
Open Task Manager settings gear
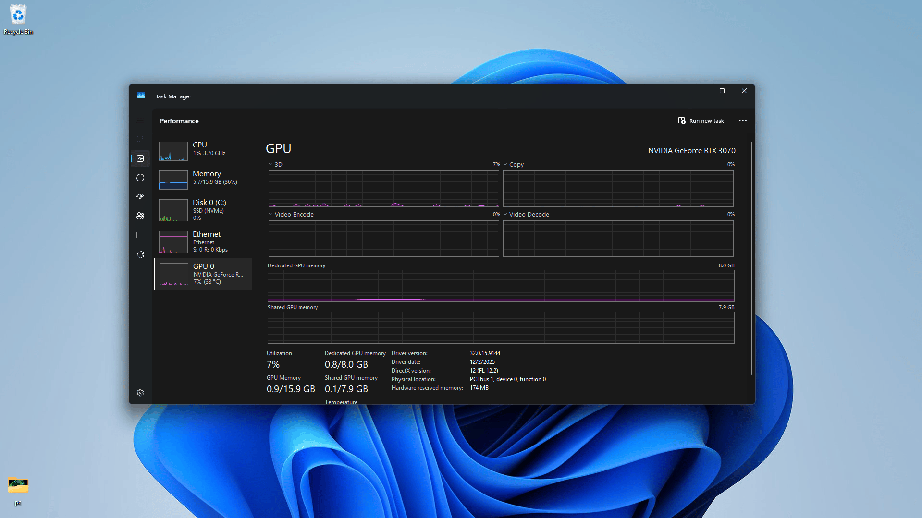(x=140, y=393)
